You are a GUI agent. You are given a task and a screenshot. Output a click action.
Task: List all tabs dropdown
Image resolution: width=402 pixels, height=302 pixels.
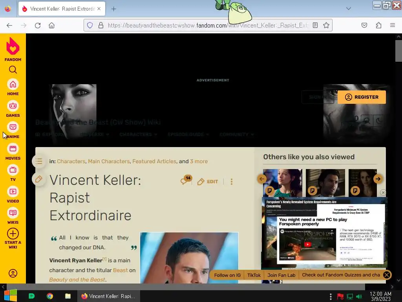[x=349, y=9]
